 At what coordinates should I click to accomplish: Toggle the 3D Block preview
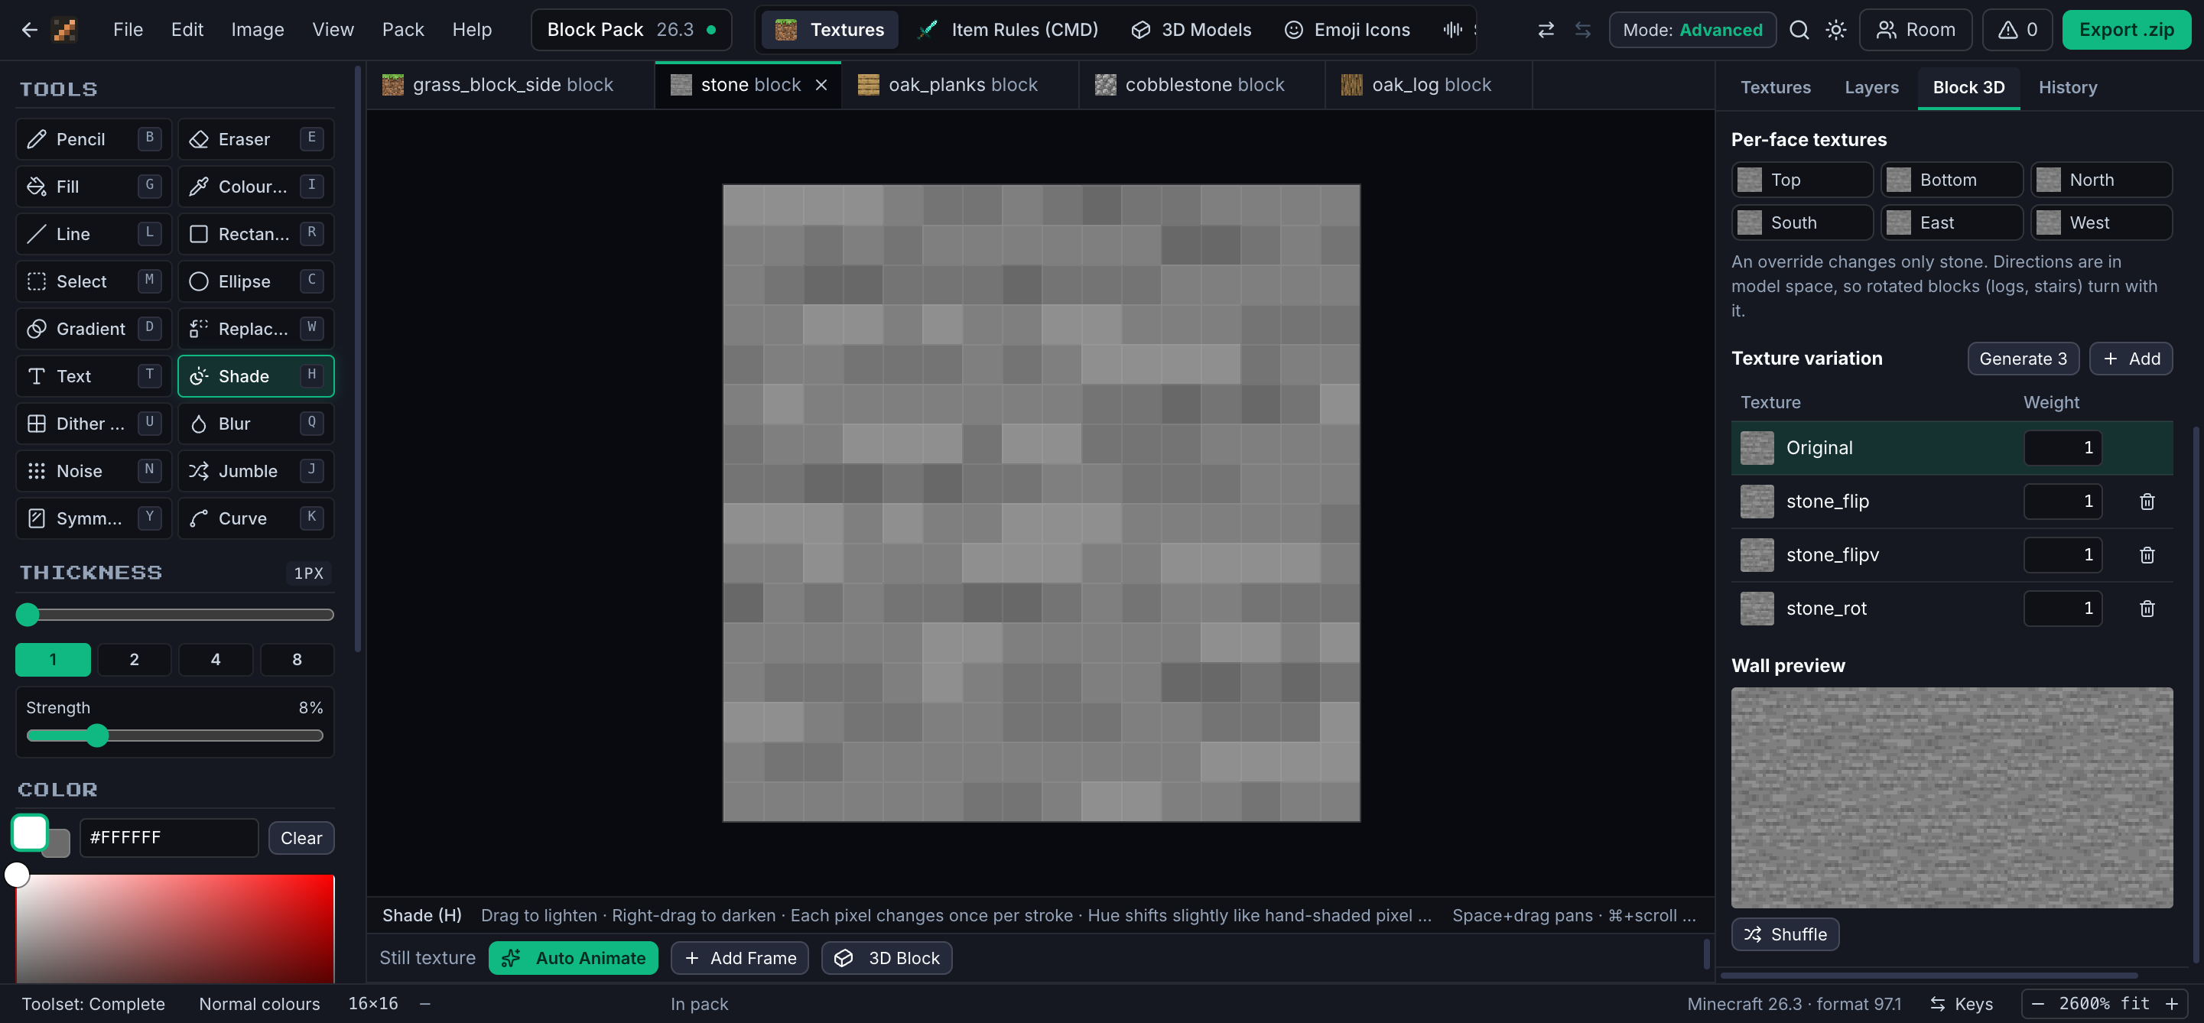pos(886,958)
